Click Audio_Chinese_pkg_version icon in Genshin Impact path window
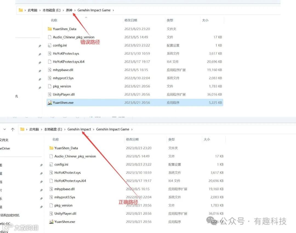296x233 pixels. point(51,156)
